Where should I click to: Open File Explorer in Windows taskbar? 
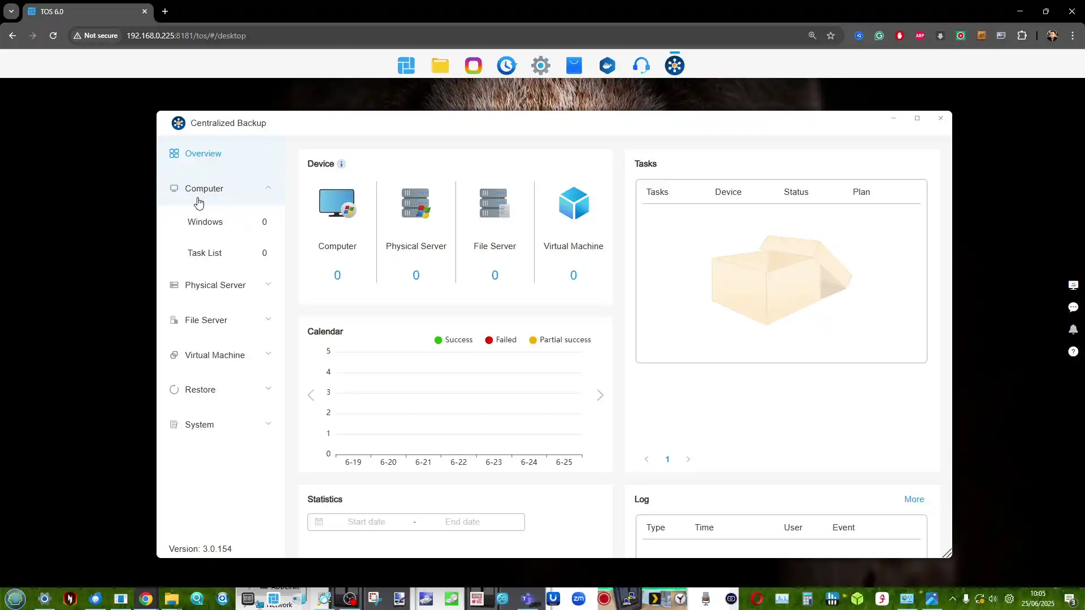pyautogui.click(x=171, y=599)
